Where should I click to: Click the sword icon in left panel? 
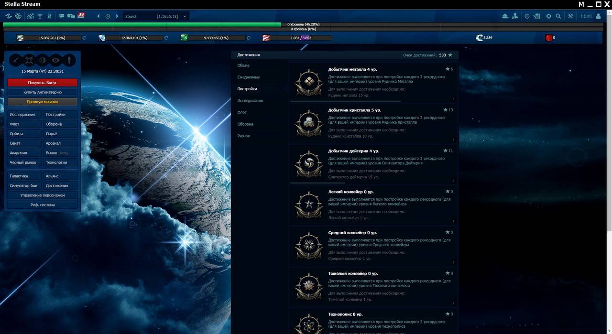tap(16, 60)
